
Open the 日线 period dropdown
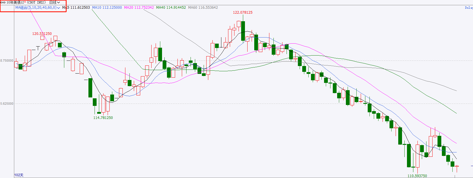[54, 2]
